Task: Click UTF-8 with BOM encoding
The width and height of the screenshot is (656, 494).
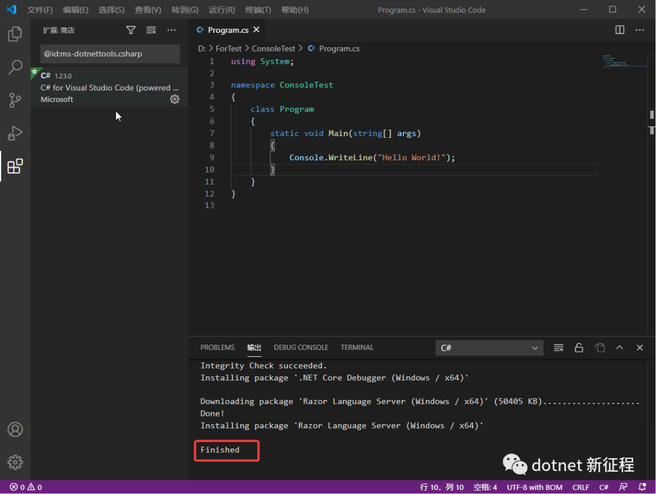Action: pos(535,487)
